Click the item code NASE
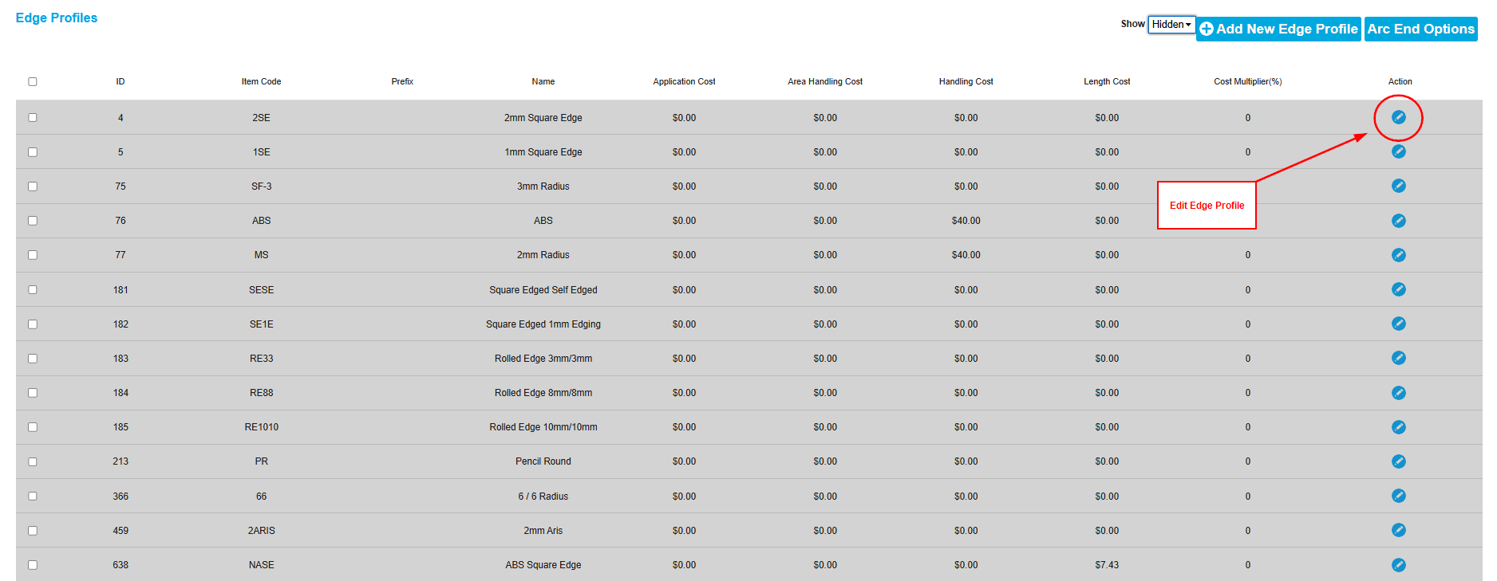The image size is (1497, 581). coord(261,565)
